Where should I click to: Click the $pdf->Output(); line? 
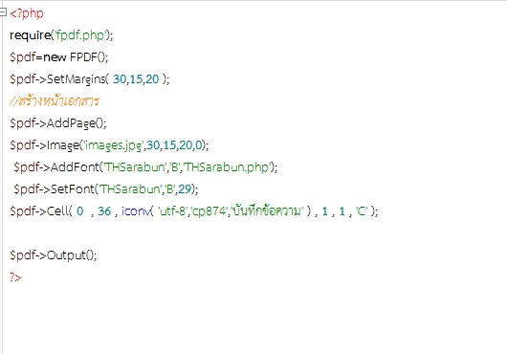(x=54, y=255)
